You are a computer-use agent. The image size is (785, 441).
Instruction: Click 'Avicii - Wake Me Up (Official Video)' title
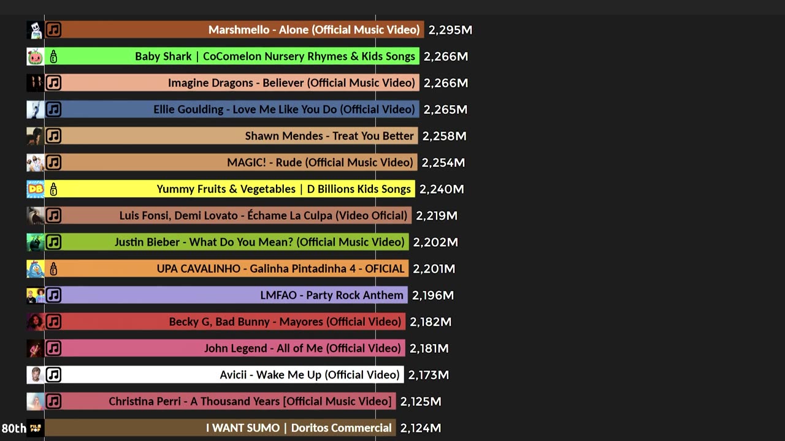310,375
